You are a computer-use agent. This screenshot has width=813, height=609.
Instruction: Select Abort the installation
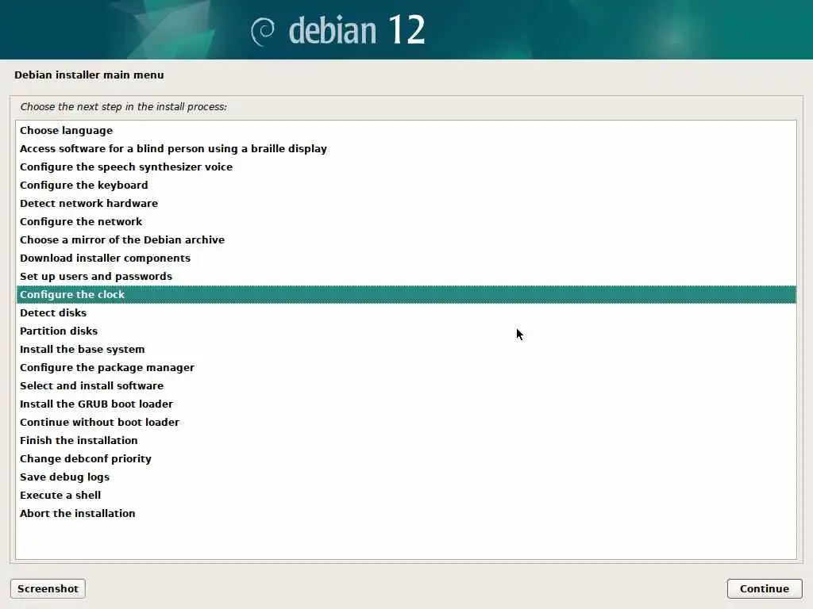[x=406, y=513]
